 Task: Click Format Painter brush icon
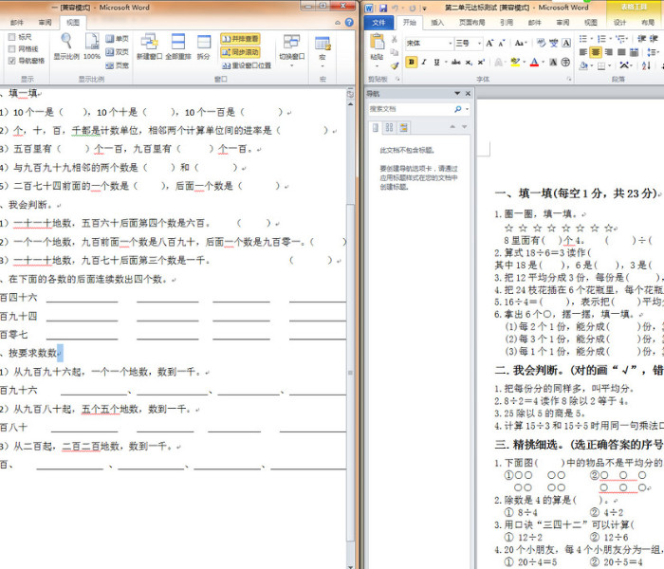[x=395, y=65]
